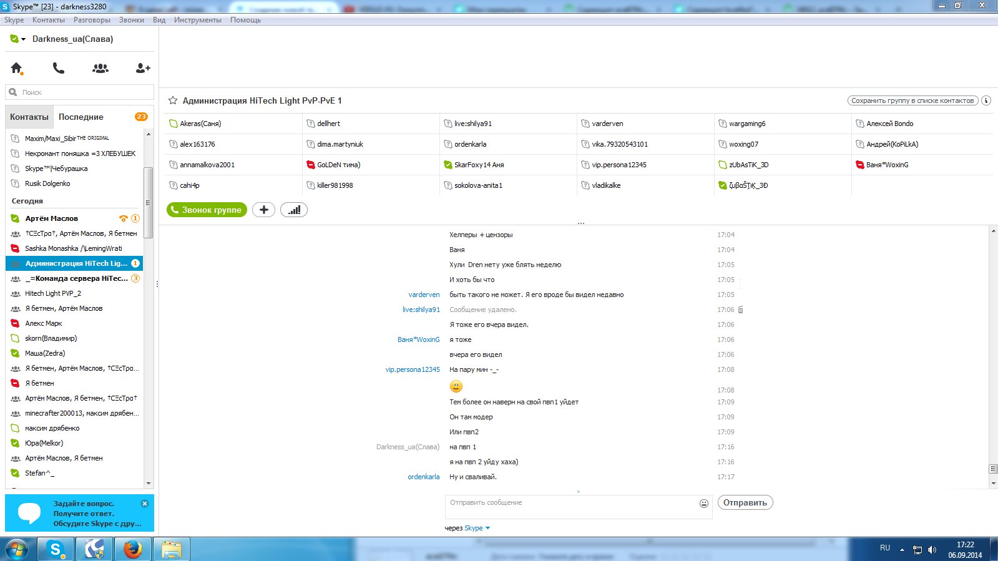Open the emoticon picker icon

(x=704, y=503)
